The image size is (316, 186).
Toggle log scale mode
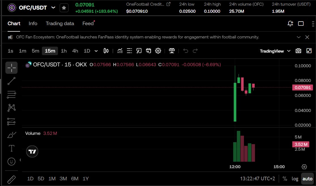pyautogui.click(x=295, y=179)
